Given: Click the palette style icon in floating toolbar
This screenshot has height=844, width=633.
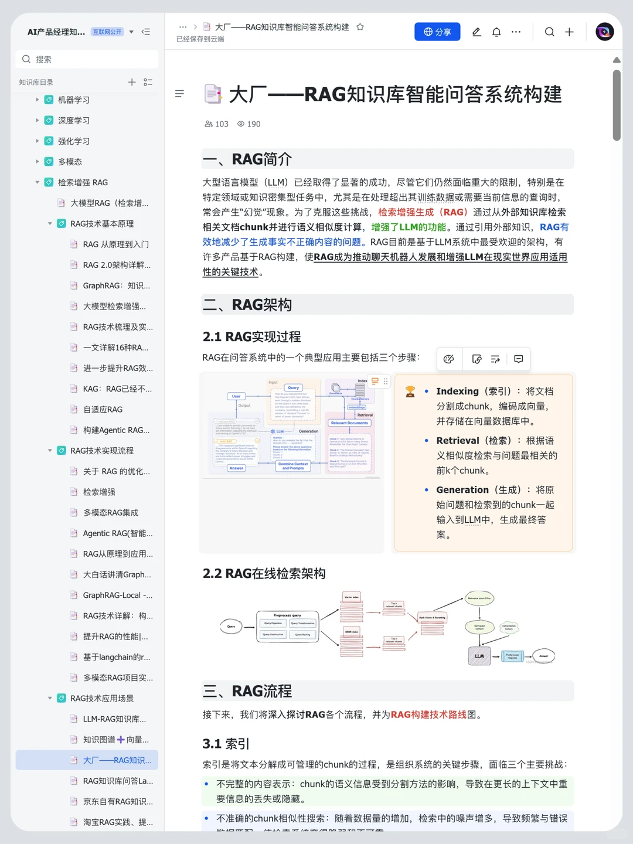Looking at the screenshot, I should [449, 359].
